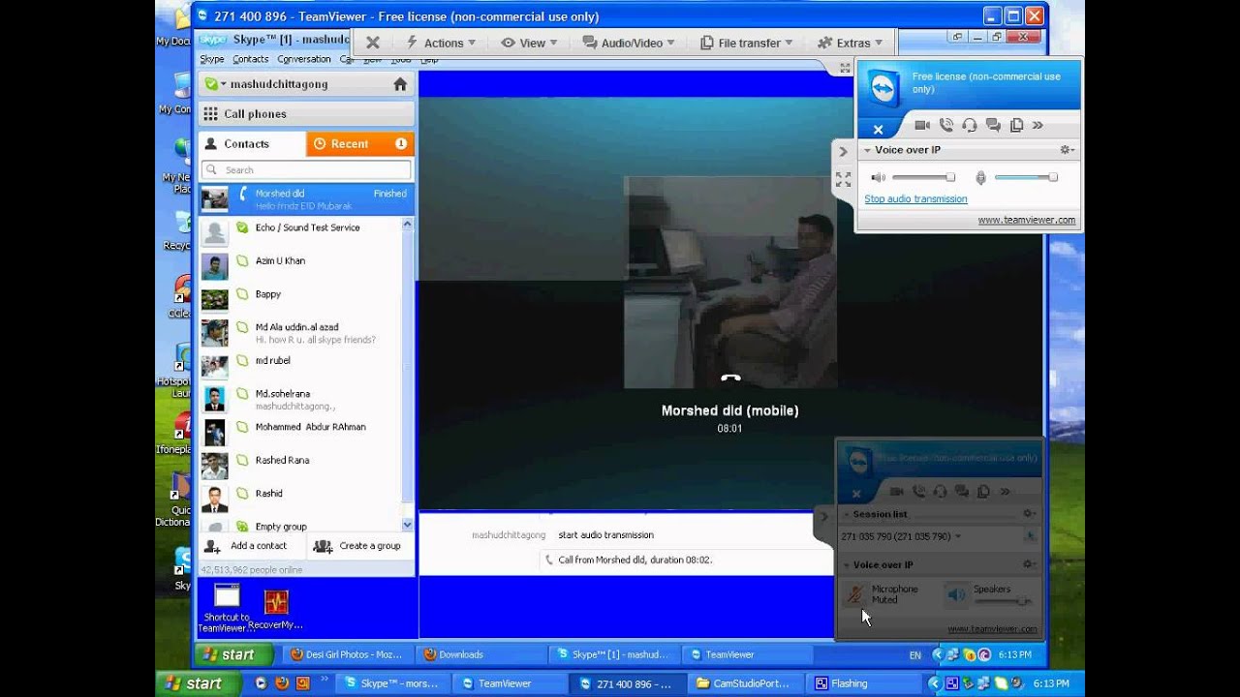Show more functions with the double-arrow in the light TeamViewer panel

pyautogui.click(x=1038, y=125)
